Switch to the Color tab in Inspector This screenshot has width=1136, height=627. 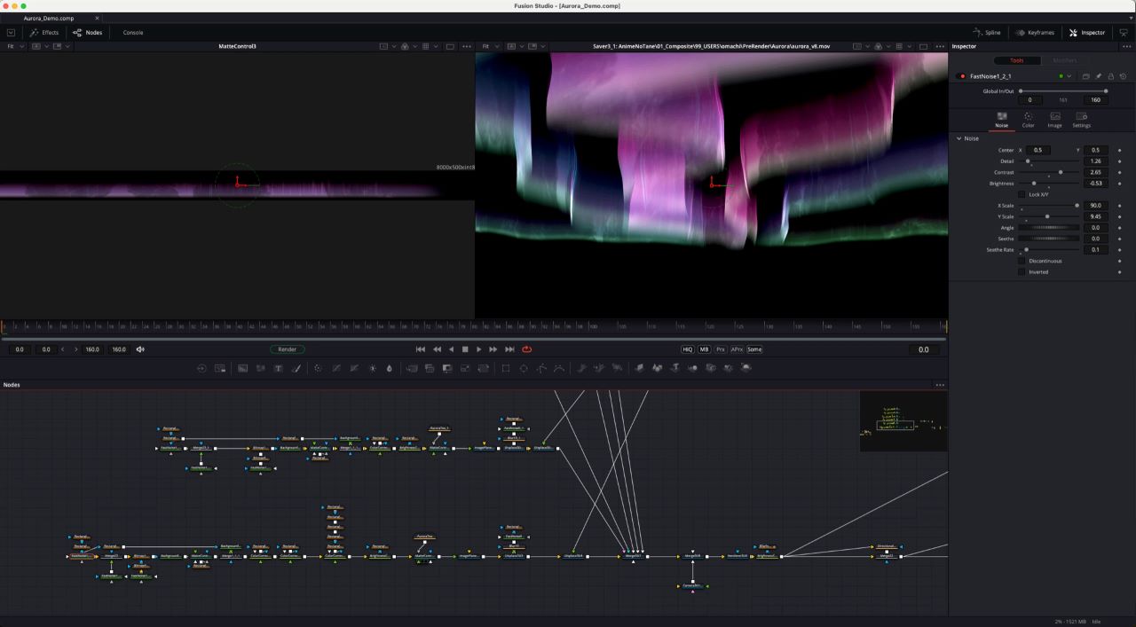point(1028,120)
